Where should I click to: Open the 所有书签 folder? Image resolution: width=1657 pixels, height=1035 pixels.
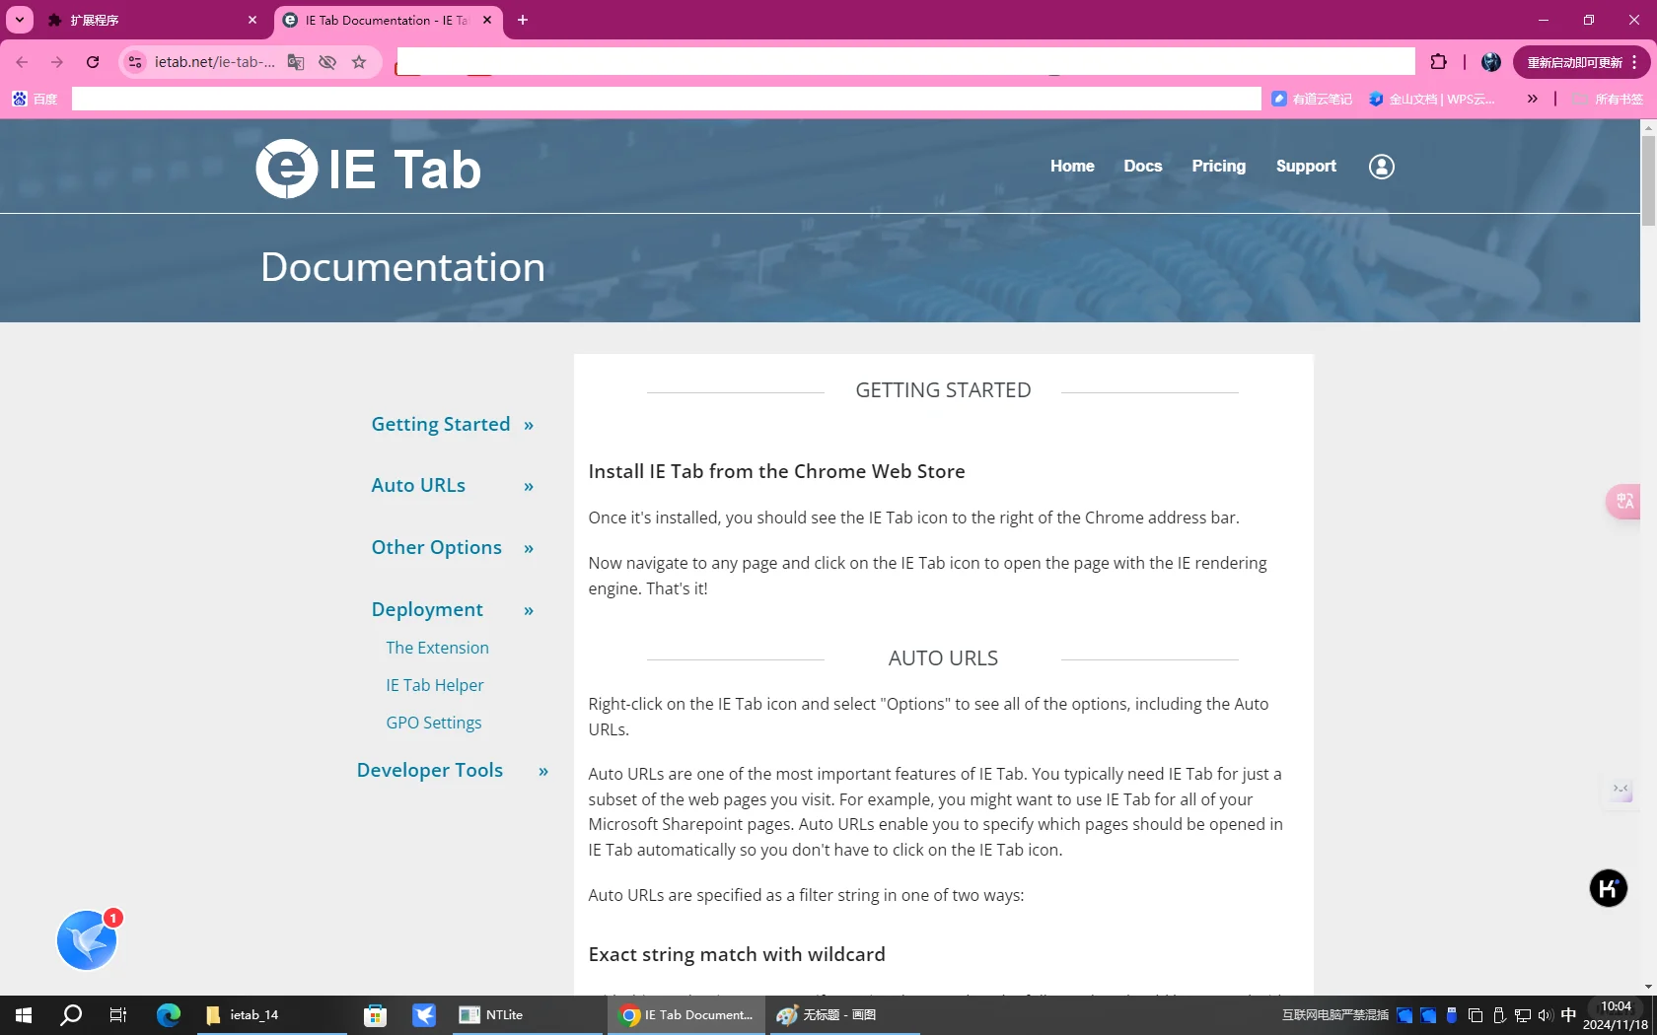coord(1609,99)
